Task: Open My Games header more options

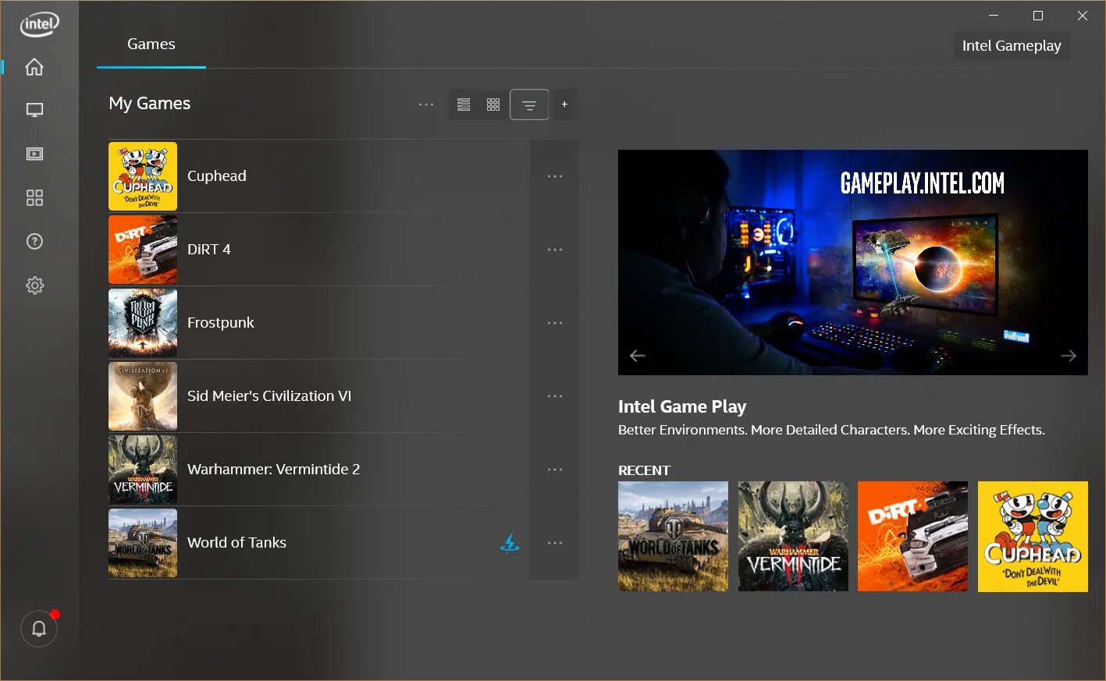Action: pyautogui.click(x=426, y=105)
